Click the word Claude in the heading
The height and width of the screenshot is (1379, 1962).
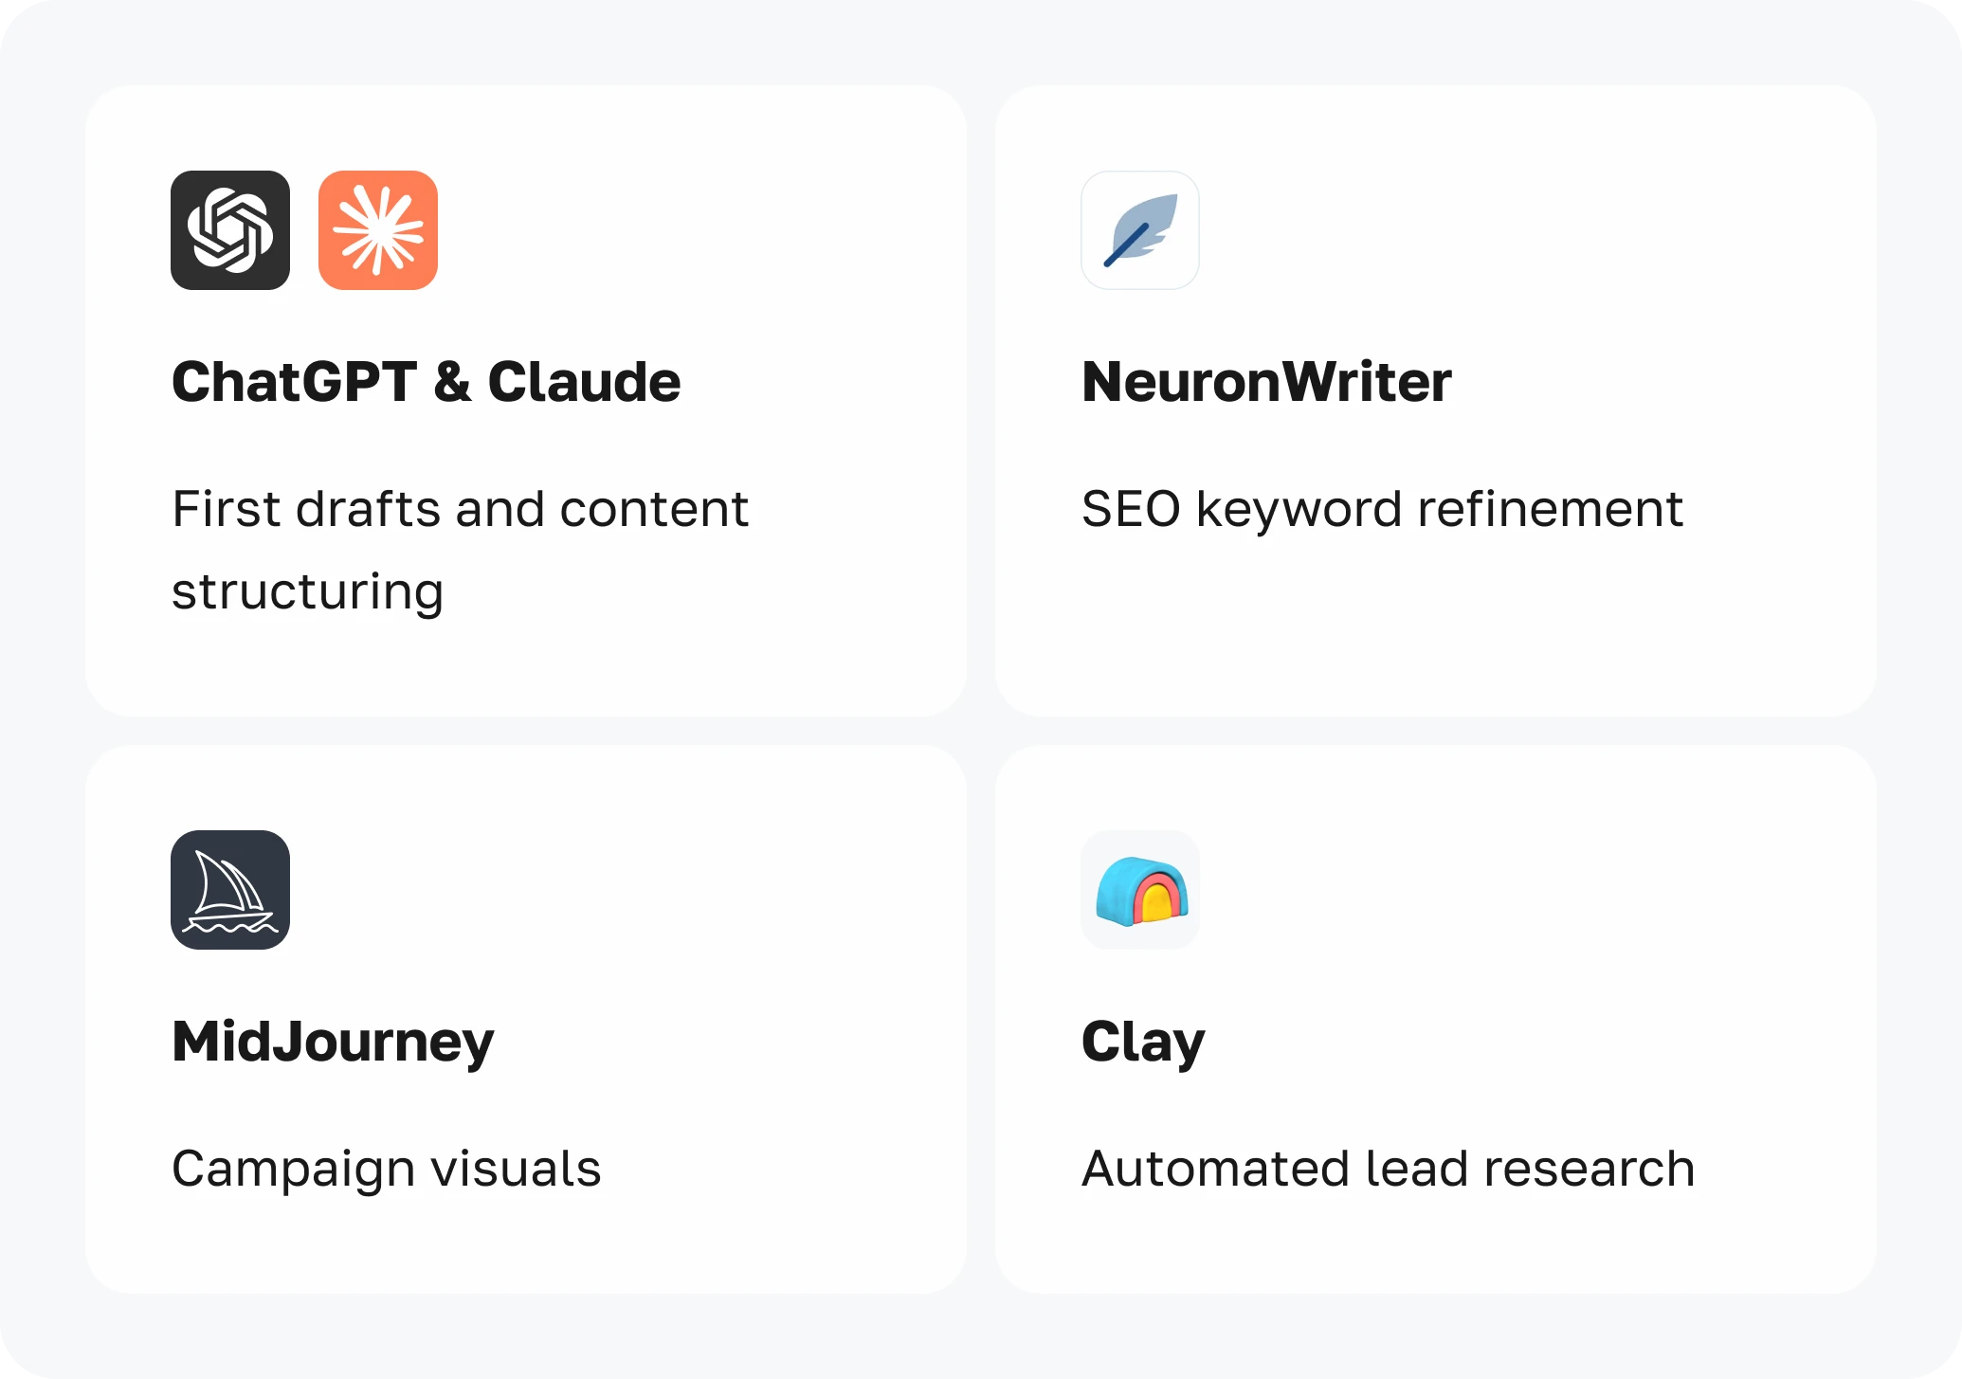(584, 382)
